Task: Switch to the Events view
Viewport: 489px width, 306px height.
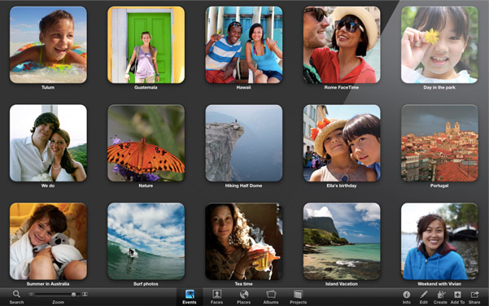Action: [x=190, y=297]
